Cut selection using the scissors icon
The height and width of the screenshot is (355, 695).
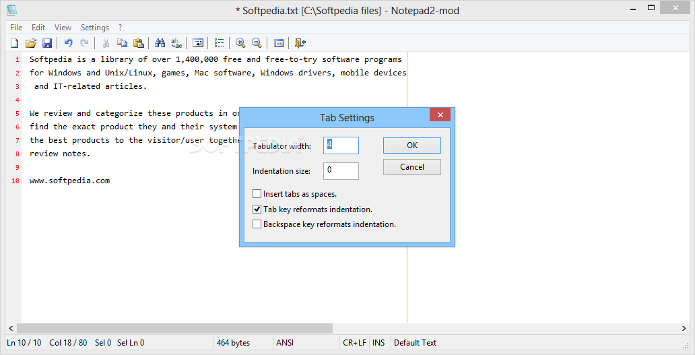106,43
